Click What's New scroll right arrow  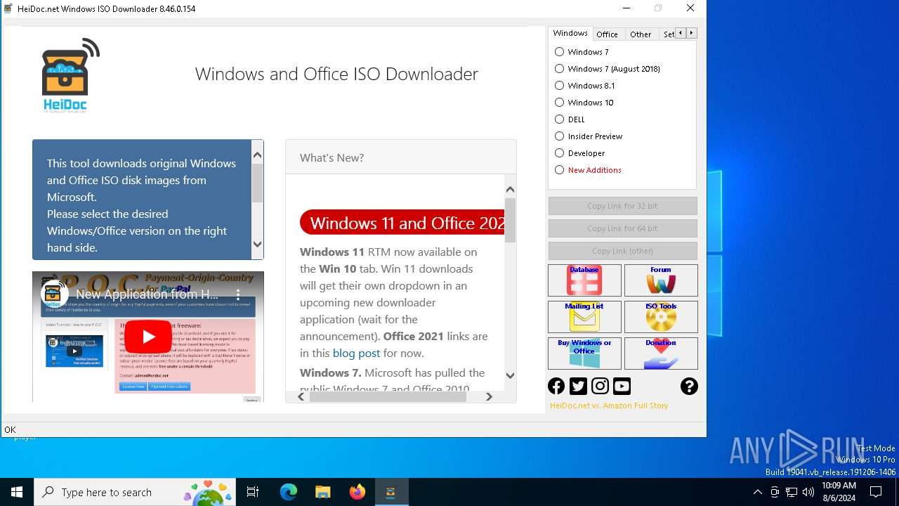(x=489, y=396)
